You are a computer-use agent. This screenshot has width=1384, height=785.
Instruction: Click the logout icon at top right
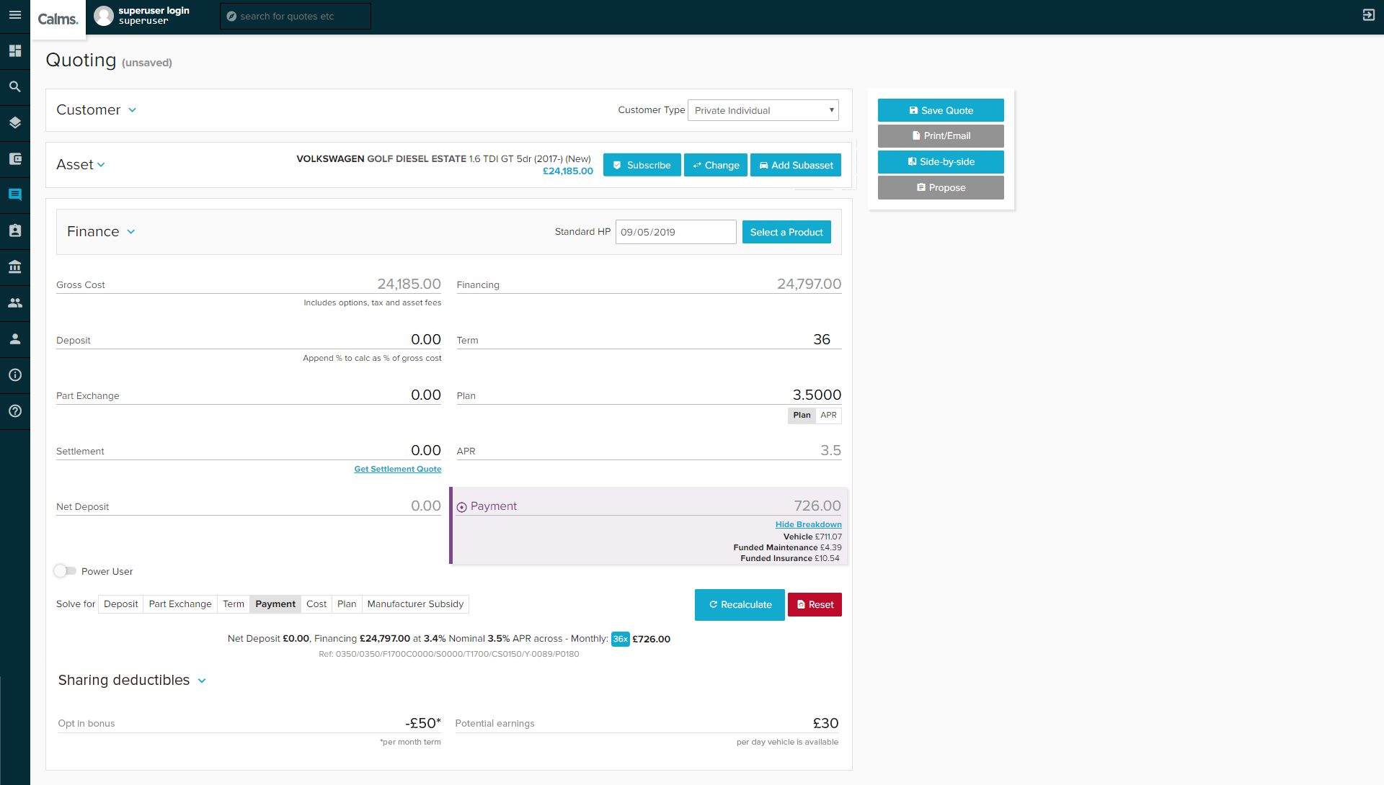[1368, 15]
